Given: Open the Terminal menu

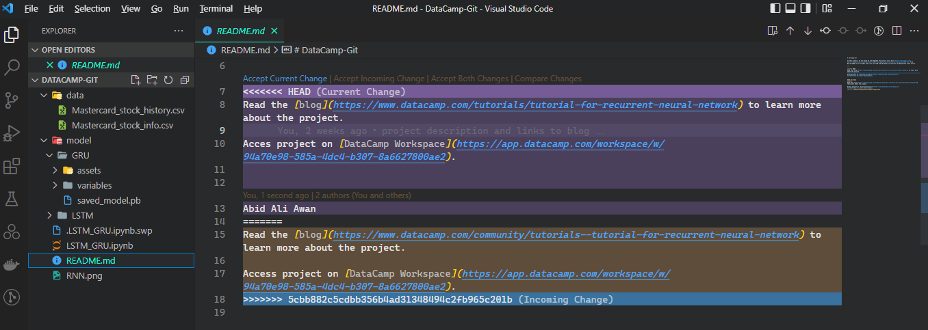Looking at the screenshot, I should tap(216, 9).
